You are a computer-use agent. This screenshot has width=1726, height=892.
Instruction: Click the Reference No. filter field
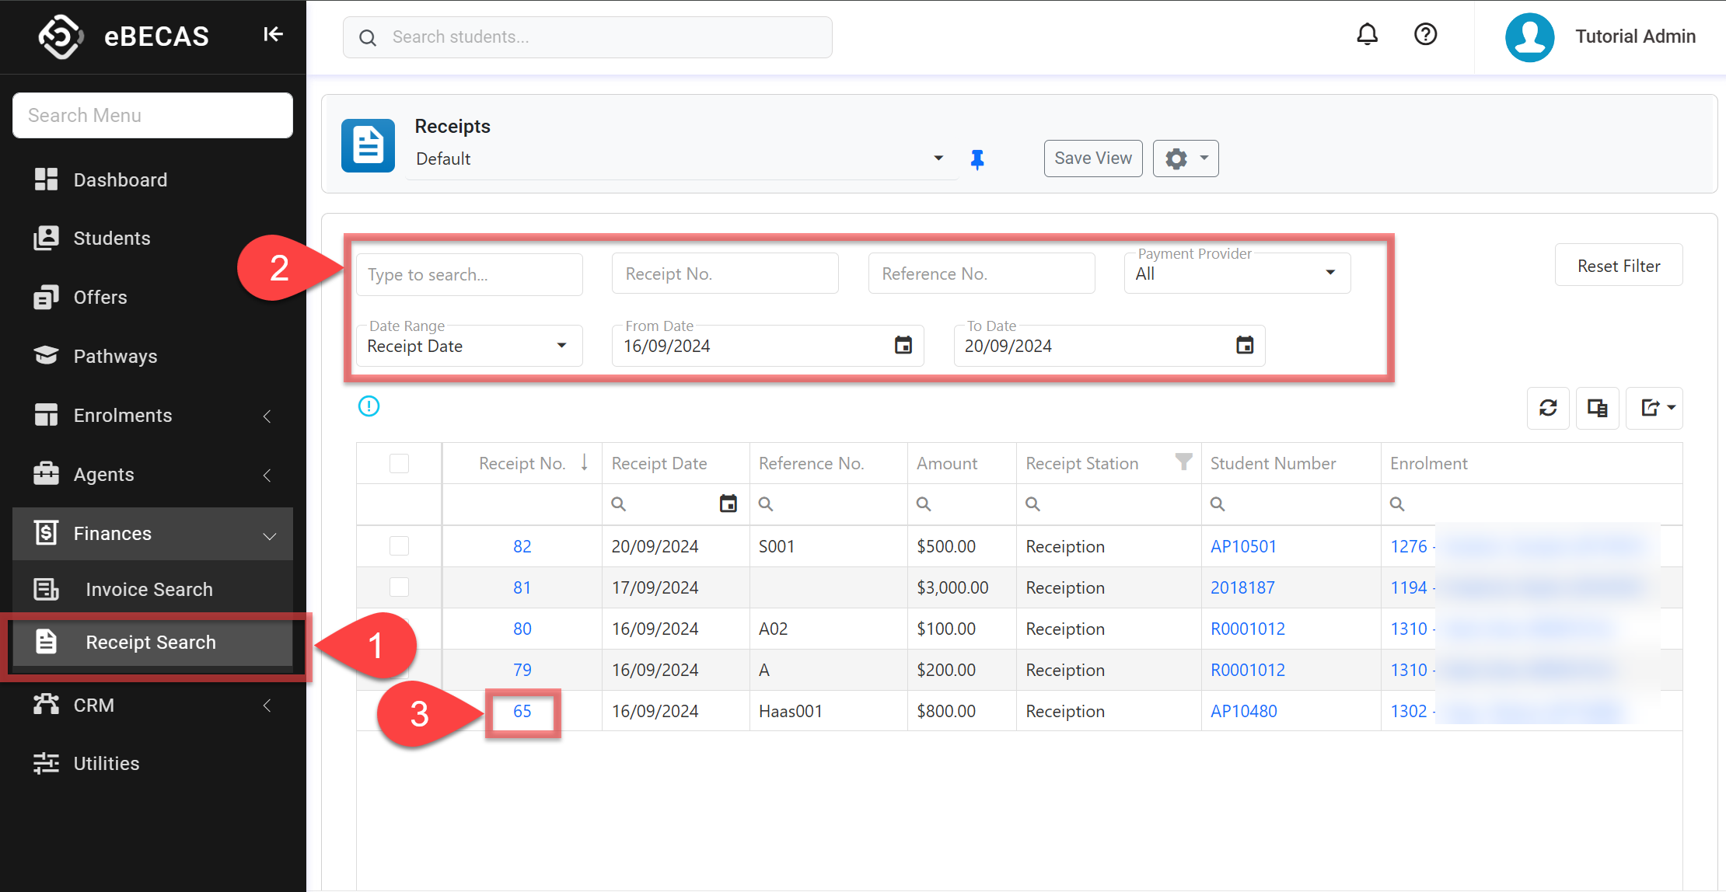point(981,274)
